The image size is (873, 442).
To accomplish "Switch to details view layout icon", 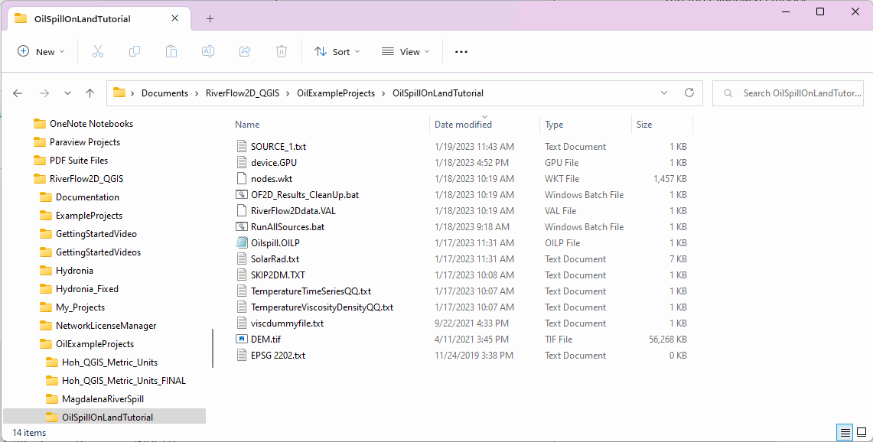I will pyautogui.click(x=845, y=433).
